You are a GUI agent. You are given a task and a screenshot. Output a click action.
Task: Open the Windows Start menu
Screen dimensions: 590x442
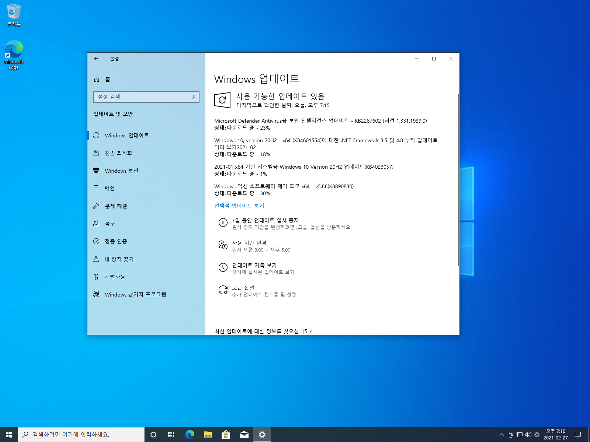9,435
